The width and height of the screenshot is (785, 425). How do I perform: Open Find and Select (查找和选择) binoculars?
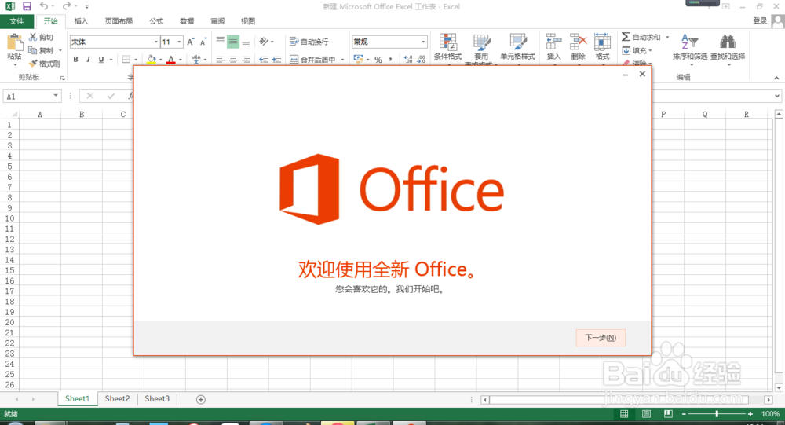pyautogui.click(x=728, y=48)
